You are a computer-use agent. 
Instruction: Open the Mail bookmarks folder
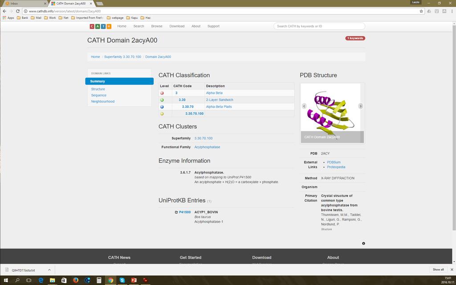[36, 18]
